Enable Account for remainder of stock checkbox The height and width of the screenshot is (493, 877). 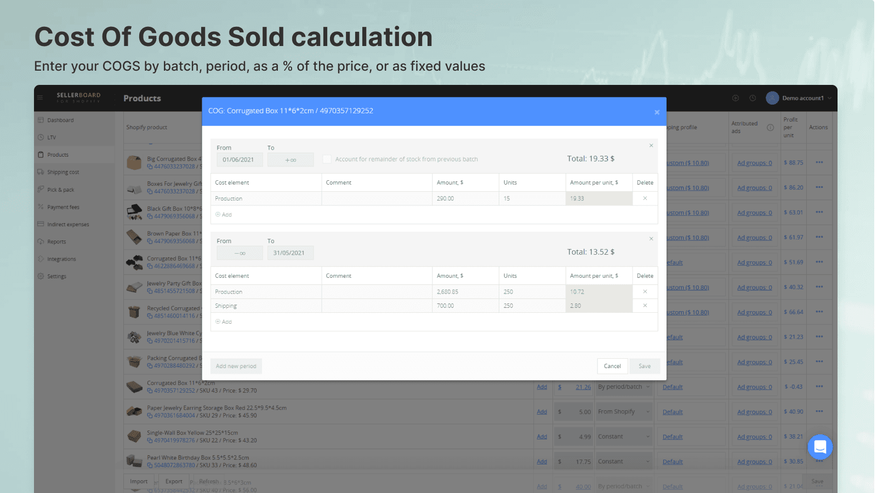[327, 159]
